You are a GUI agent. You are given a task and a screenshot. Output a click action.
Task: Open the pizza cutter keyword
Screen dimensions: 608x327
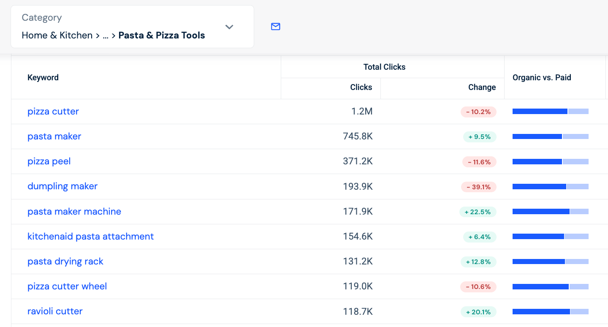53,111
